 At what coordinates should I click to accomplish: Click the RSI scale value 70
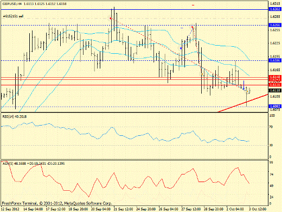pyautogui.click(x=271, y=127)
